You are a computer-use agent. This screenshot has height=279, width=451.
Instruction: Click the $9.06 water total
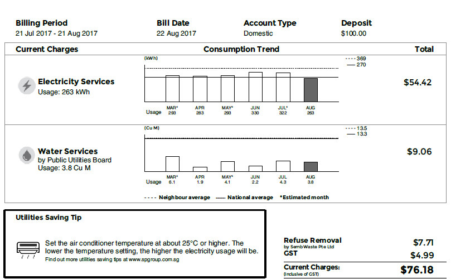coord(420,151)
